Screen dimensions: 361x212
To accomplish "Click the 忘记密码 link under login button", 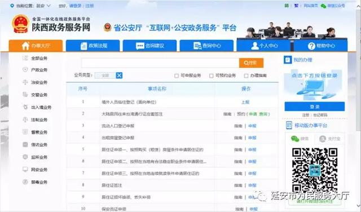I will 320,115.
